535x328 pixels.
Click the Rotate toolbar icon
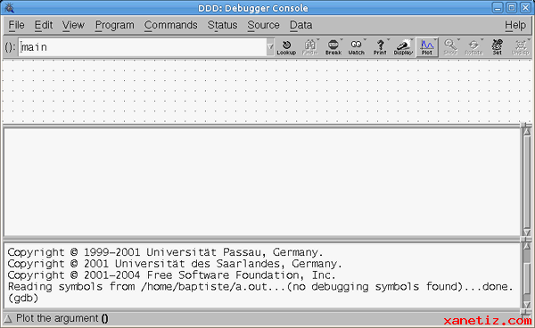point(474,47)
